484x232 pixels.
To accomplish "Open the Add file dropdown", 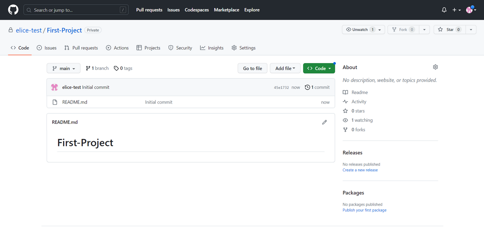I will (285, 68).
